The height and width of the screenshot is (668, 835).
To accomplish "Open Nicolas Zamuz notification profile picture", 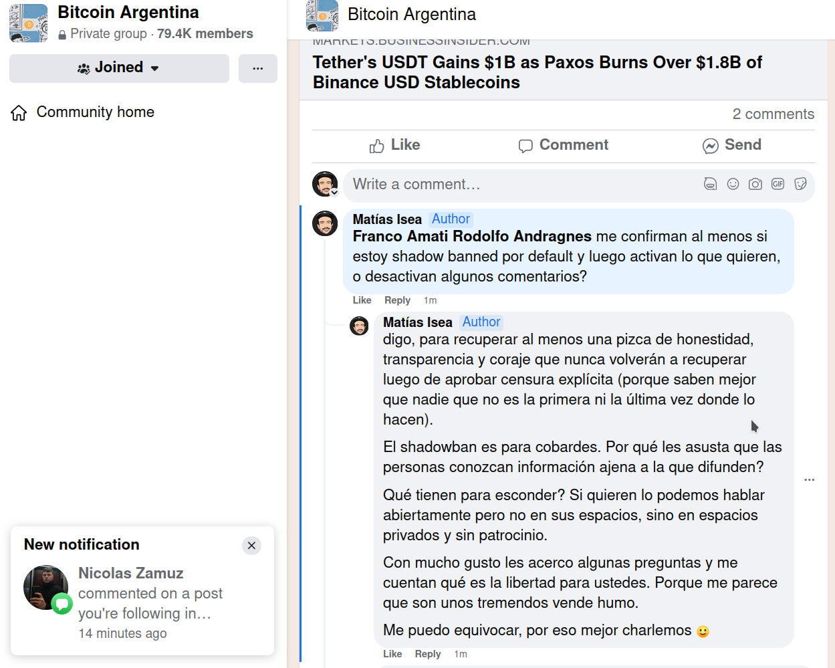I will (46, 588).
